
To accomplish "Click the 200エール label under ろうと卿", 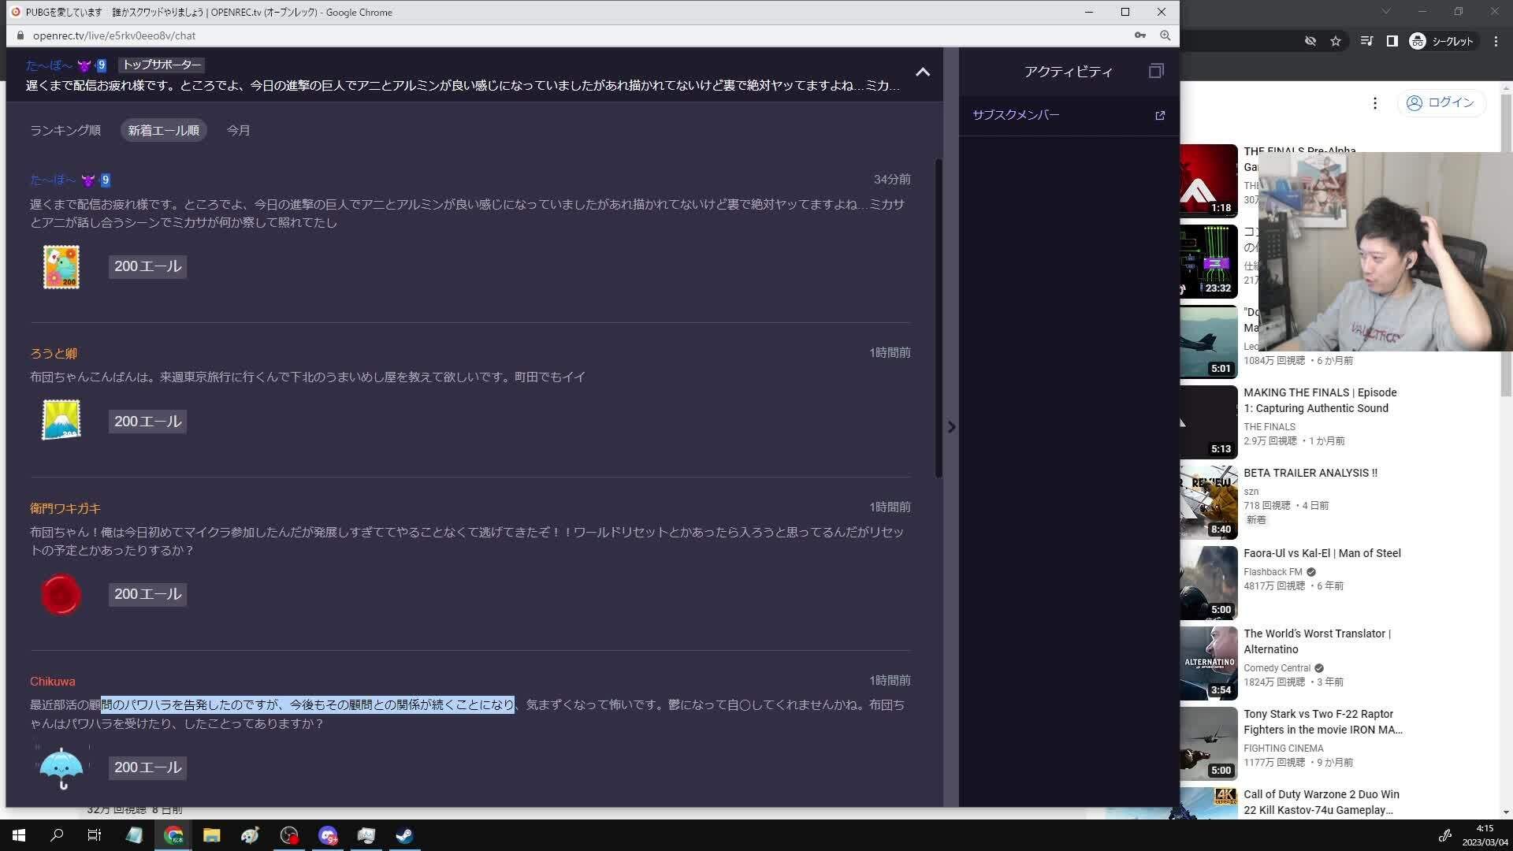I will pos(148,422).
